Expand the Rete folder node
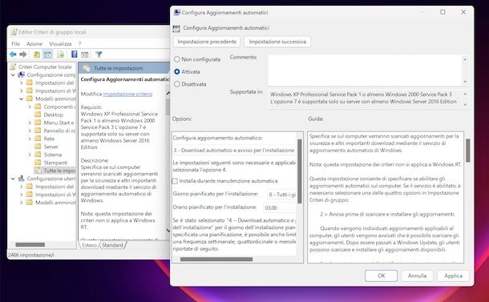This screenshot has height=302, width=489. (x=30, y=139)
